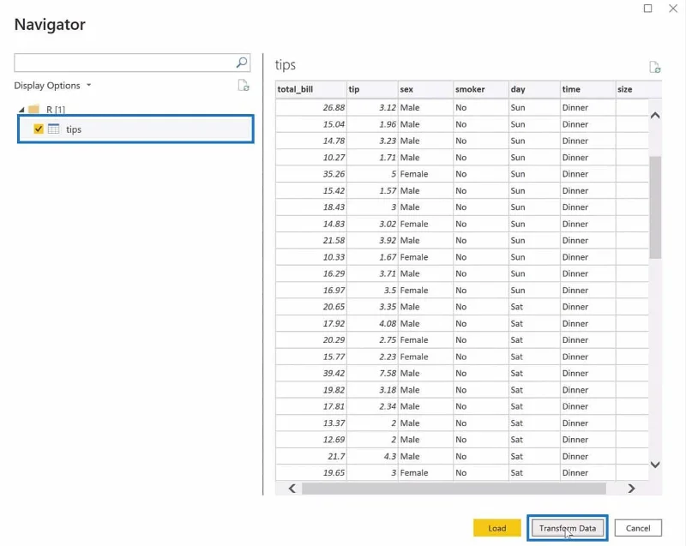Open the Display Options dropdown
This screenshot has height=546, width=686.
pyautogui.click(x=52, y=85)
